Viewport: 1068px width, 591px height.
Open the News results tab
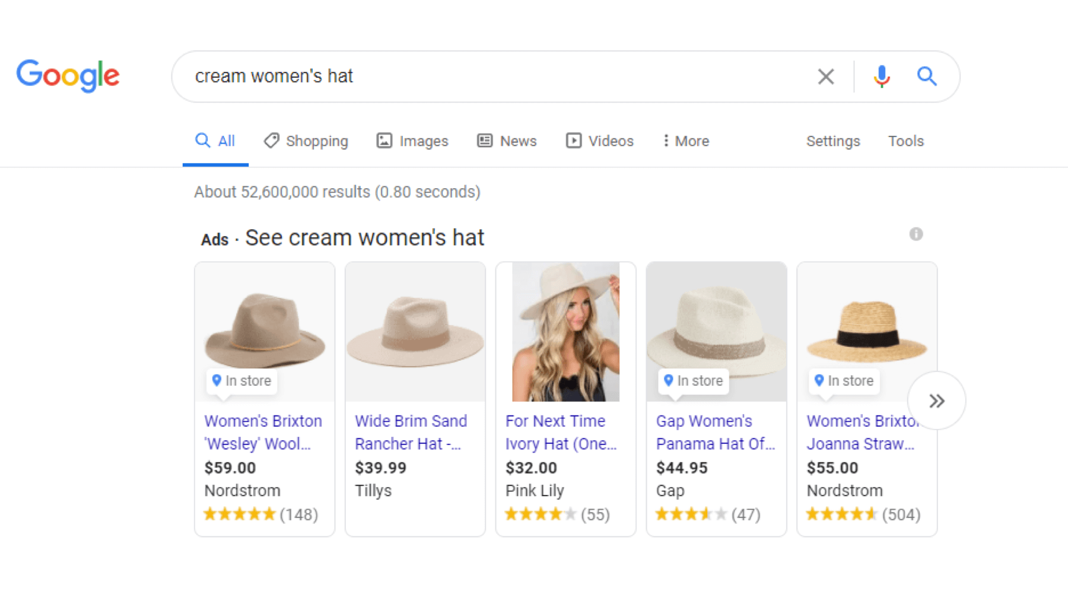pos(507,141)
